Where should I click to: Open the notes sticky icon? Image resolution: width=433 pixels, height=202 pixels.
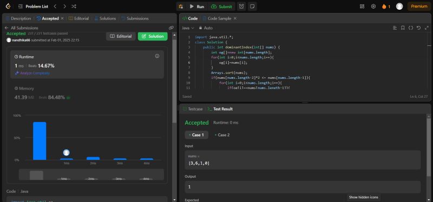tap(252, 6)
